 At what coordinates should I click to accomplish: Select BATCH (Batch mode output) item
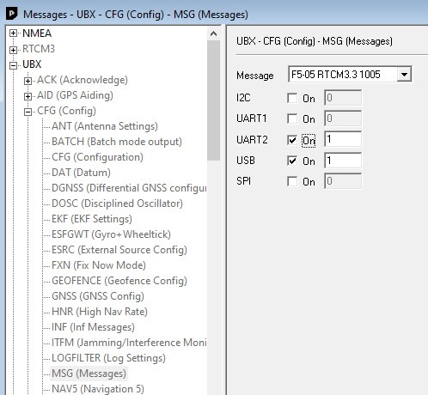pos(117,142)
